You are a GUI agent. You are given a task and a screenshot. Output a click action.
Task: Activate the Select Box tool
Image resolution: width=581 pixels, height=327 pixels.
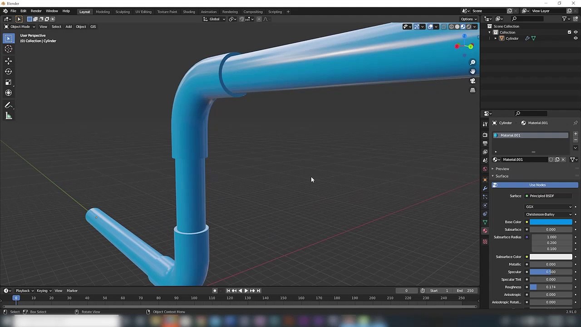pos(8,38)
